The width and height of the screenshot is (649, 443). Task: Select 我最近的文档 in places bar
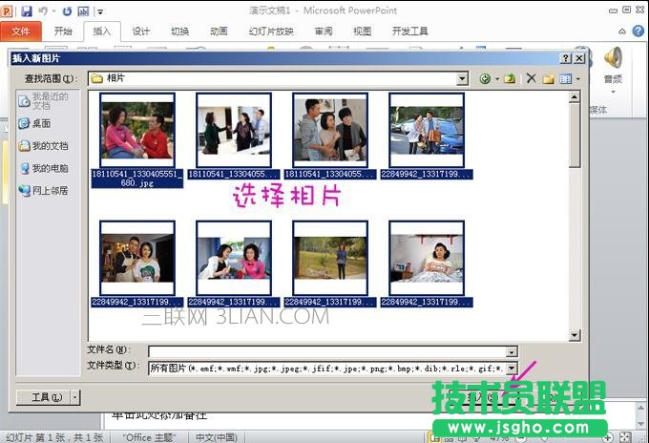pos(44,100)
